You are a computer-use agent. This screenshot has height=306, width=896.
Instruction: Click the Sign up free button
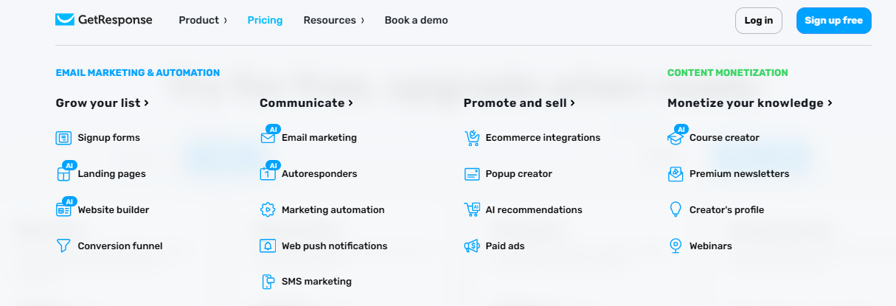833,21
